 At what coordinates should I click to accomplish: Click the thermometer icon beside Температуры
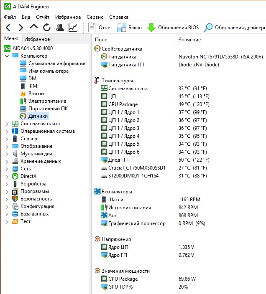click(x=97, y=81)
